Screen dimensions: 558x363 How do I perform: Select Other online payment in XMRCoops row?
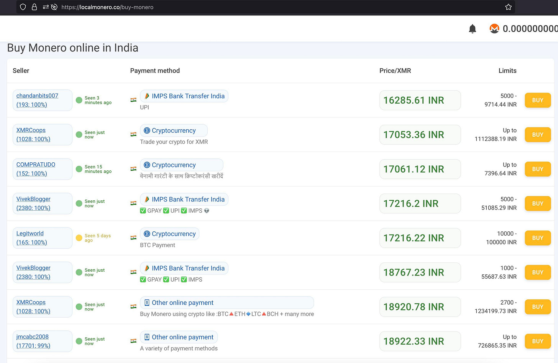(227, 303)
